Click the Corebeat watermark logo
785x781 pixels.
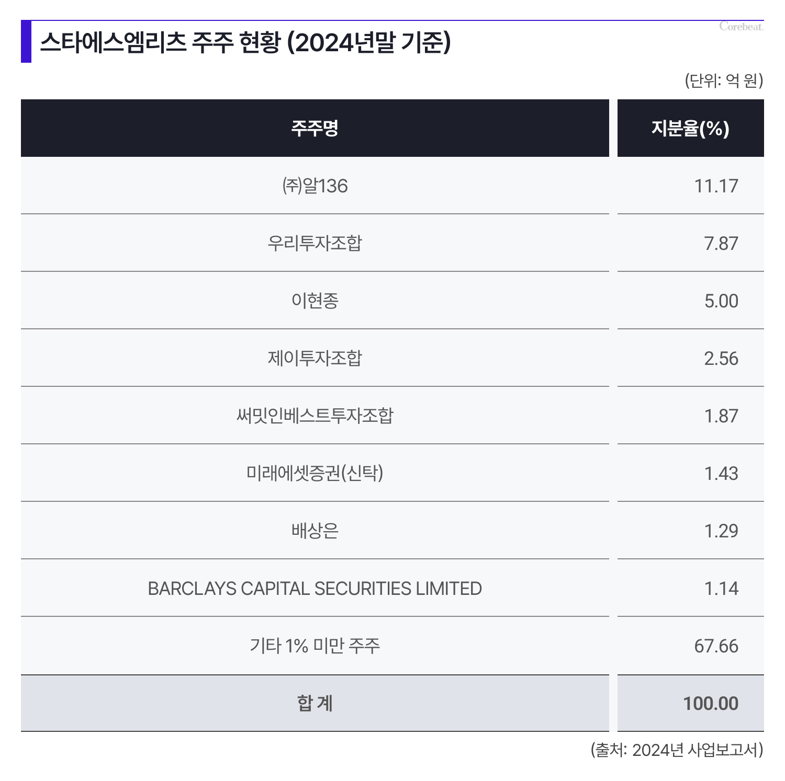741,26
